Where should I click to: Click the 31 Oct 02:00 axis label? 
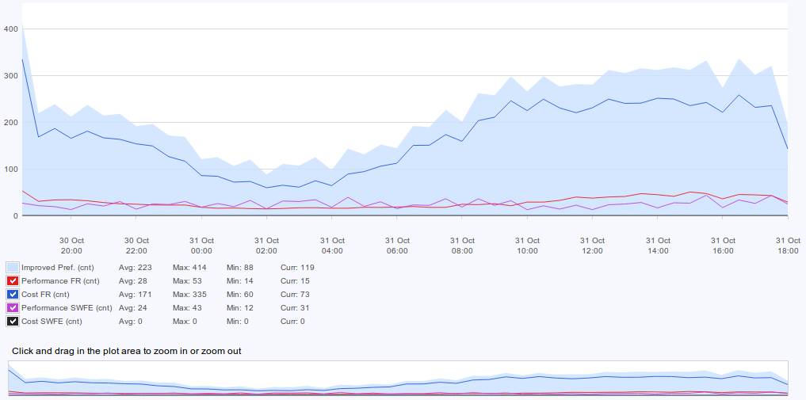click(267, 246)
